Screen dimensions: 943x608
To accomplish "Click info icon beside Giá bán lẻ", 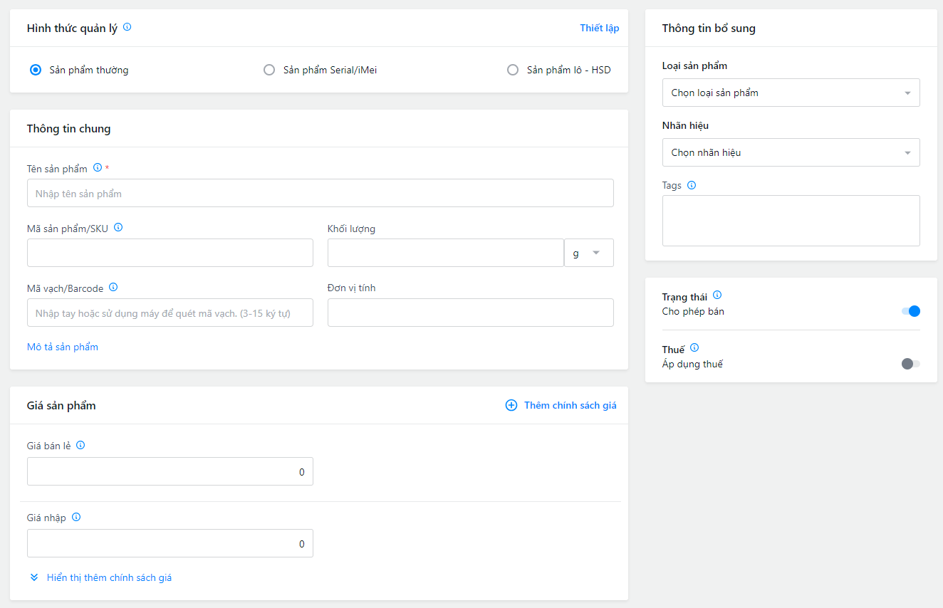I will point(80,445).
